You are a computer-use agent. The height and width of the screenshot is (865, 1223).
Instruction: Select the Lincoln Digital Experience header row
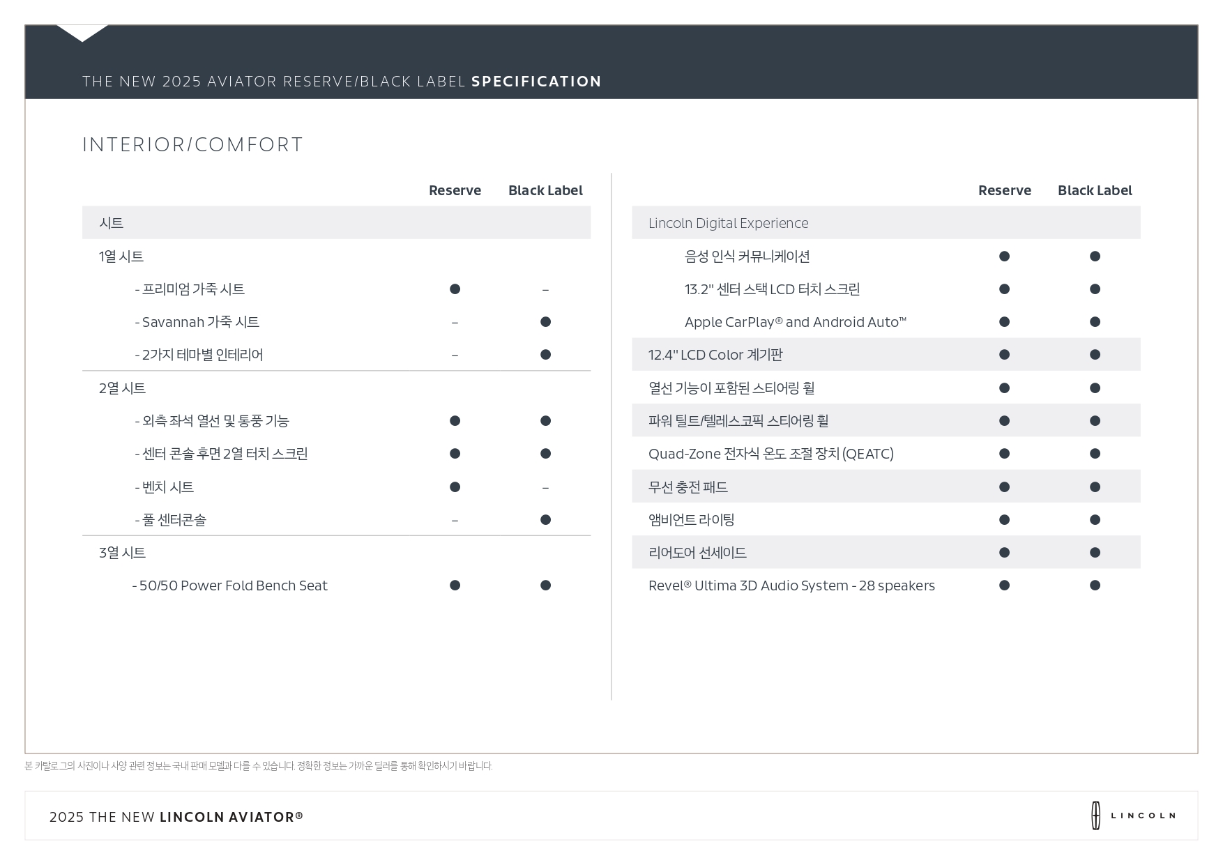(x=886, y=222)
